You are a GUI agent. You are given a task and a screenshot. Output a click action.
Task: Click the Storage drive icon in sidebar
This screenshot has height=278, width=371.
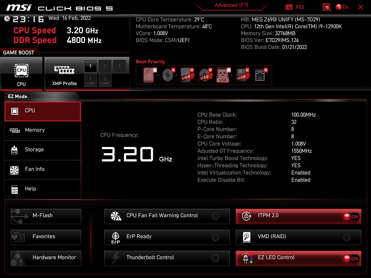14,150
